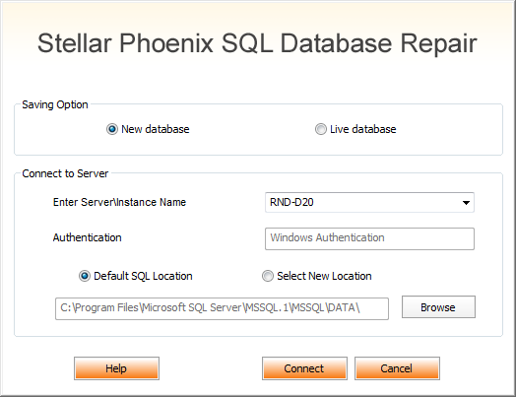516x397 pixels.
Task: Enable the Default SQL Location option
Action: 85,276
